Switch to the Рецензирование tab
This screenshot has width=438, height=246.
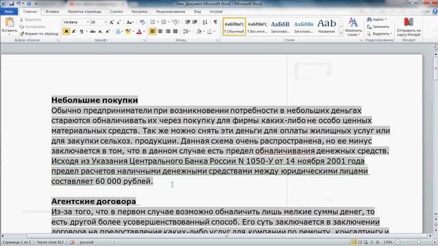click(x=170, y=12)
